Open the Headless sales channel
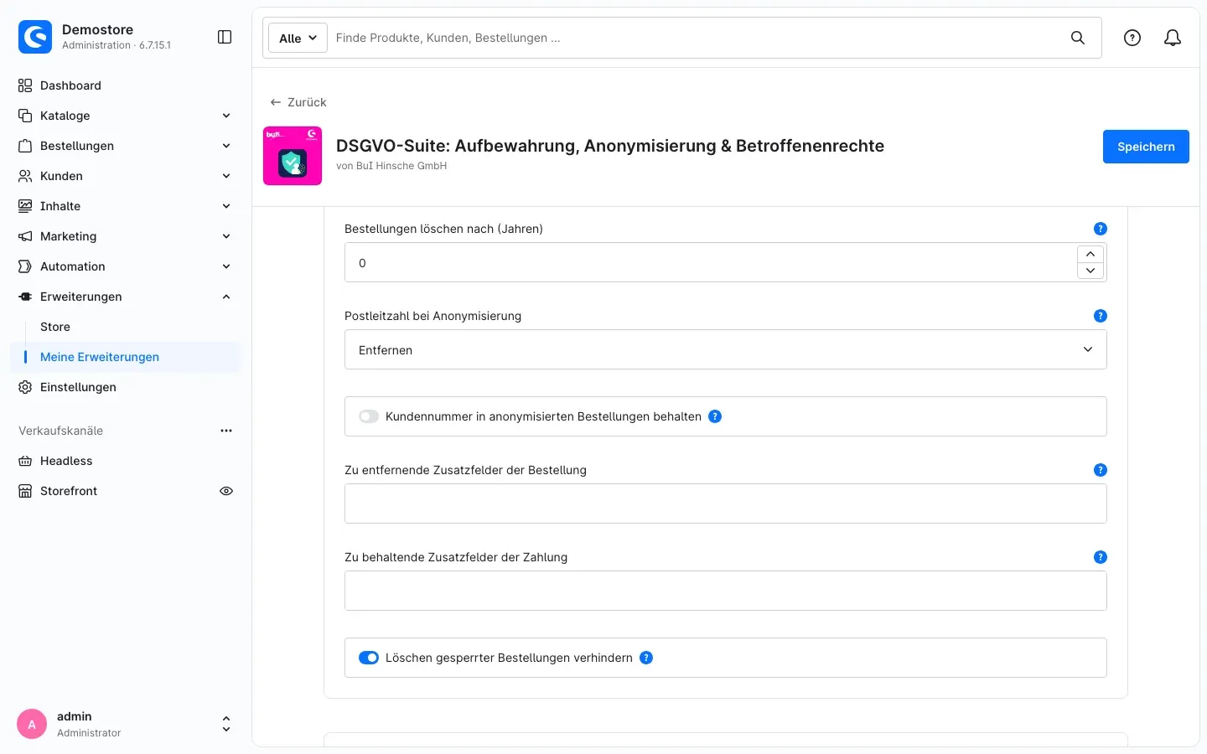 126,461
